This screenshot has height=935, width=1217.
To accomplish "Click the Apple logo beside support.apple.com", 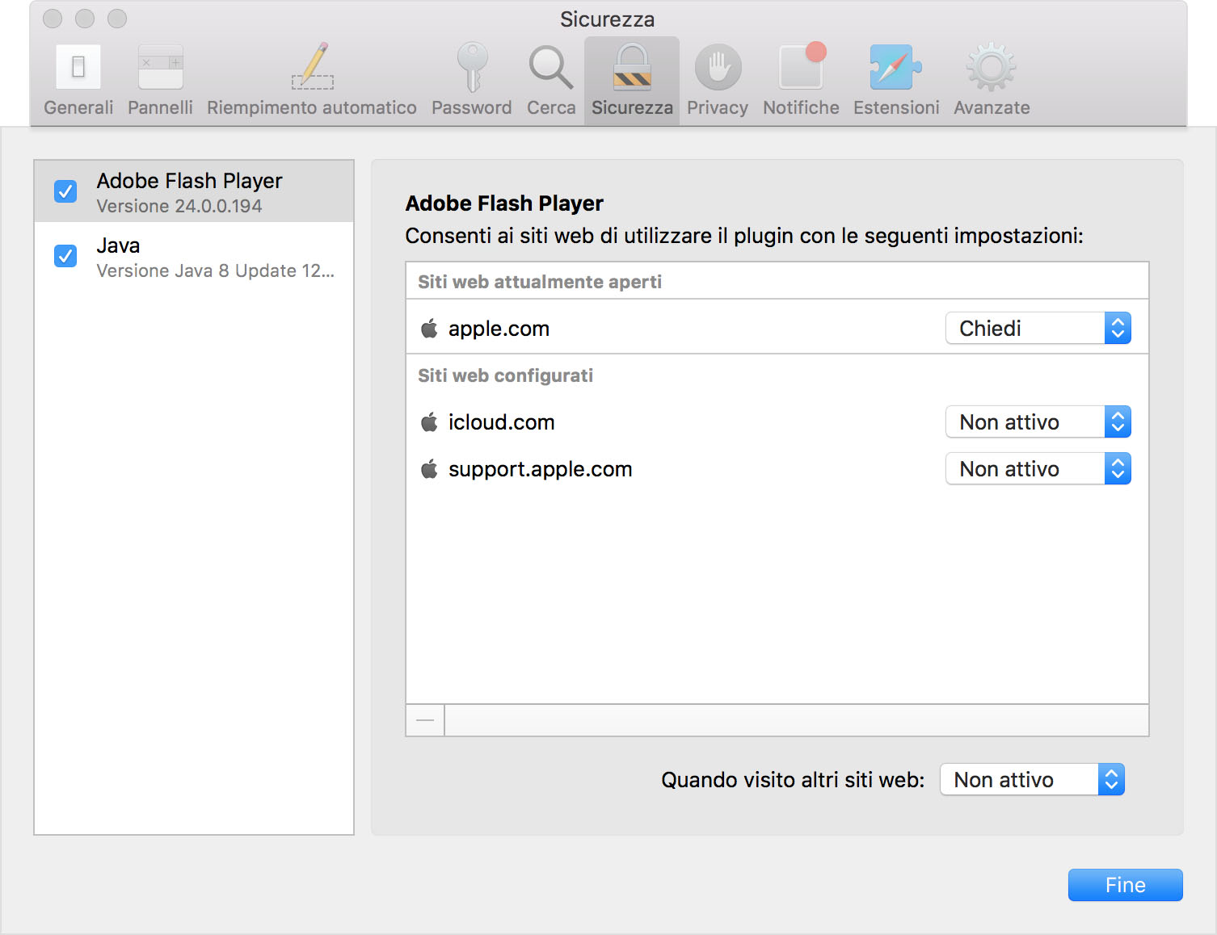I will pyautogui.click(x=429, y=468).
